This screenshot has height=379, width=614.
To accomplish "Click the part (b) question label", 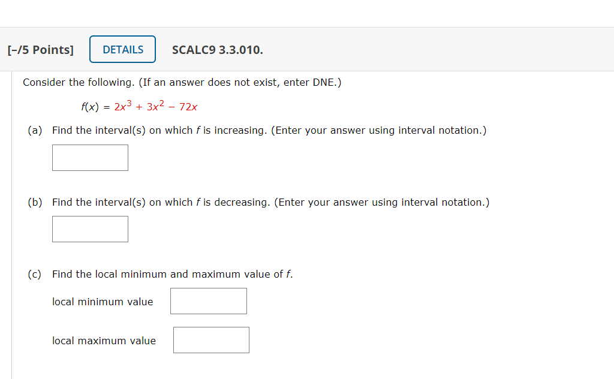I will click(34, 202).
